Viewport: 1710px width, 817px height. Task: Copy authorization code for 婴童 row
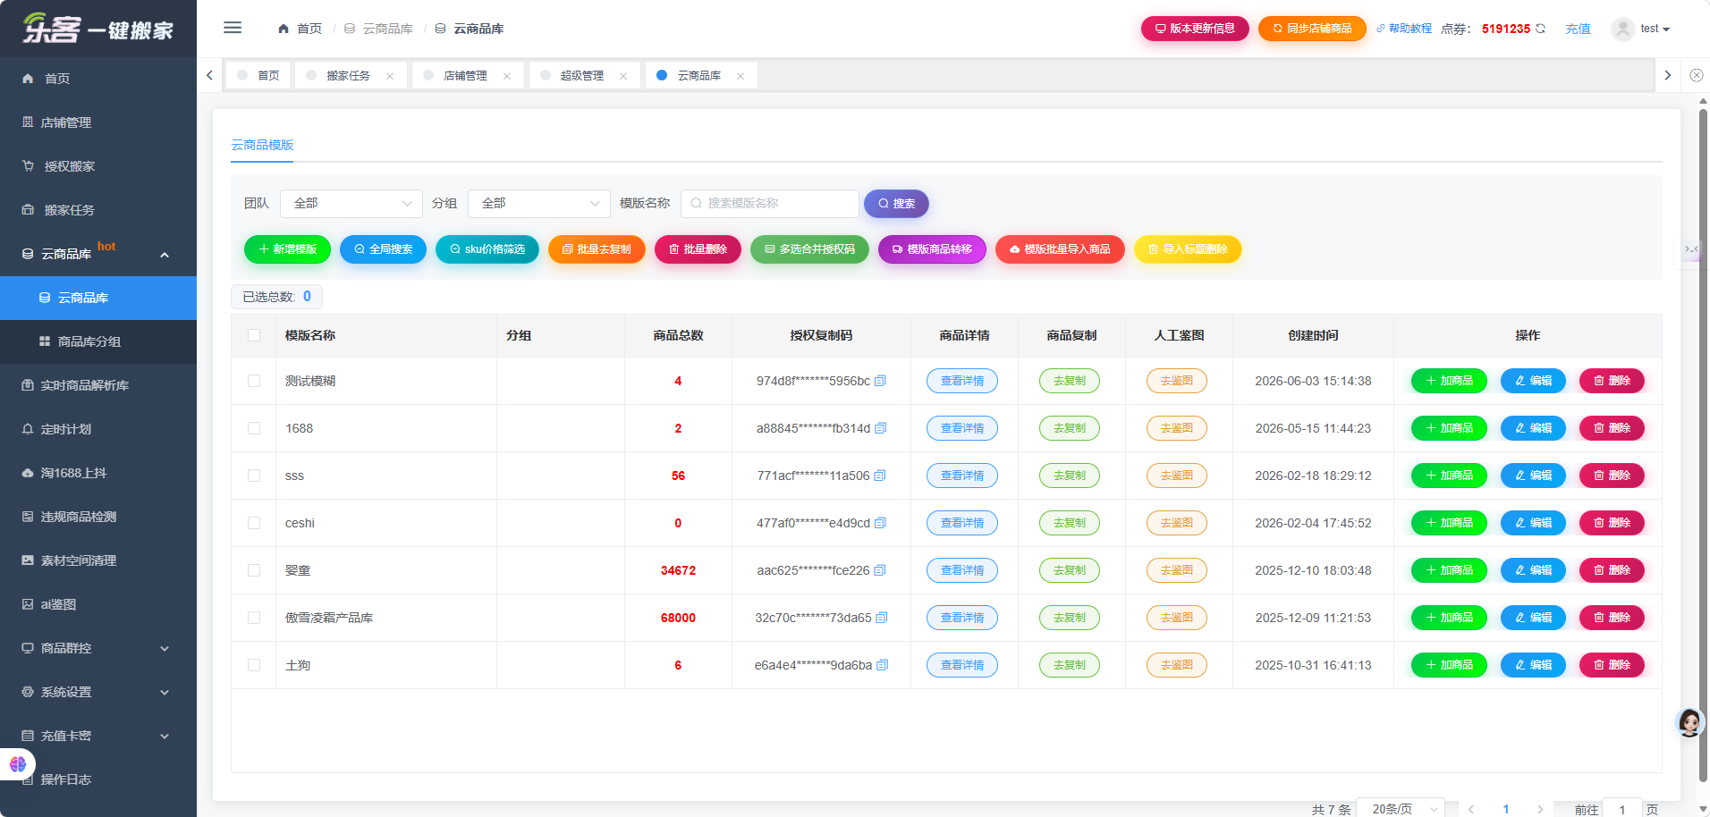[880, 570]
